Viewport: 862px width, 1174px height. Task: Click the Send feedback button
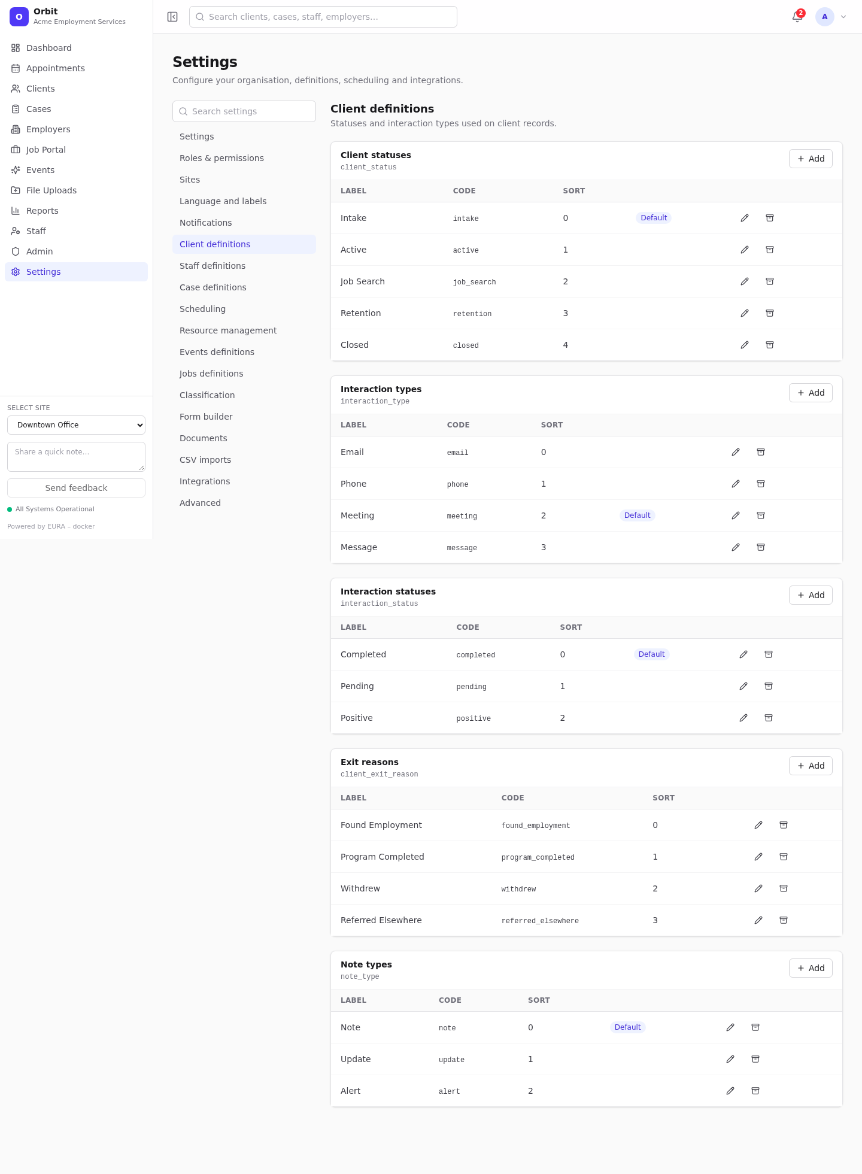(x=76, y=488)
